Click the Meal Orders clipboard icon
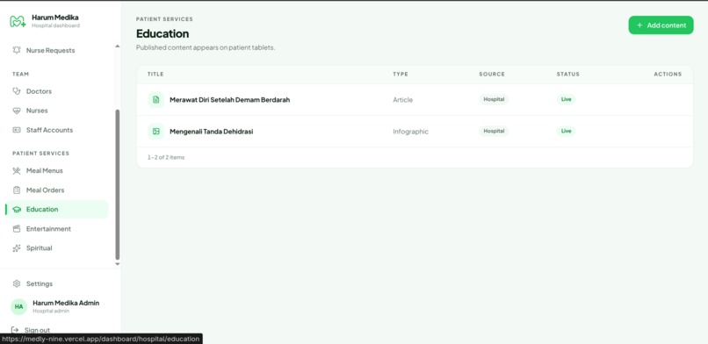Screen dimensions: 708x344 coord(17,190)
